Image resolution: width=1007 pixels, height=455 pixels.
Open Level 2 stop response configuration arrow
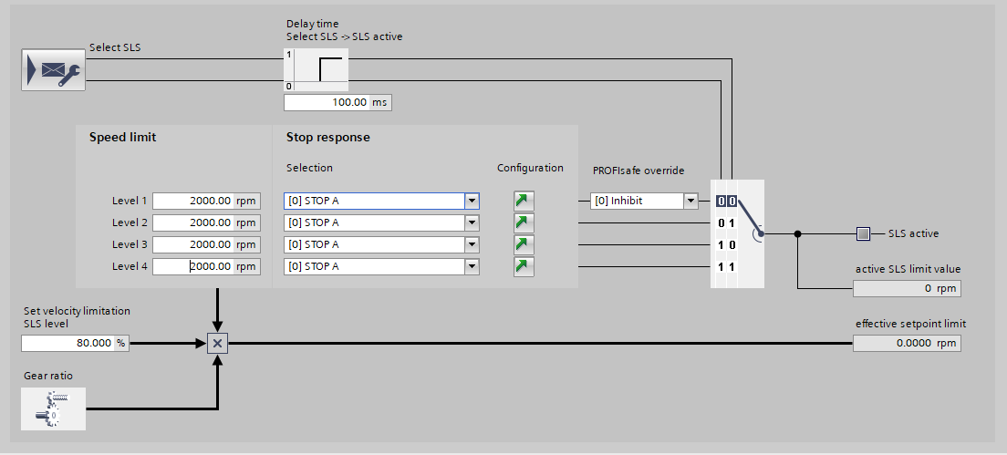coord(524,222)
